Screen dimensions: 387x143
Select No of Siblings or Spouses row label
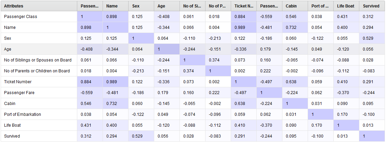tap(38, 60)
